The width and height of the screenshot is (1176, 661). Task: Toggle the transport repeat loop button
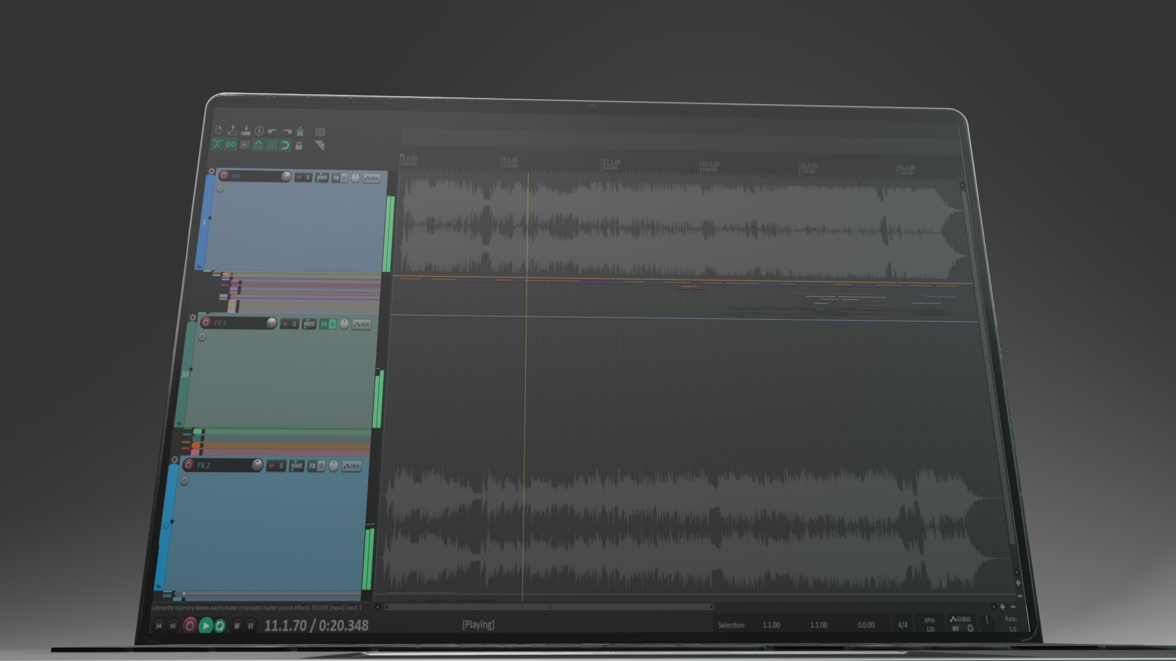click(x=220, y=626)
